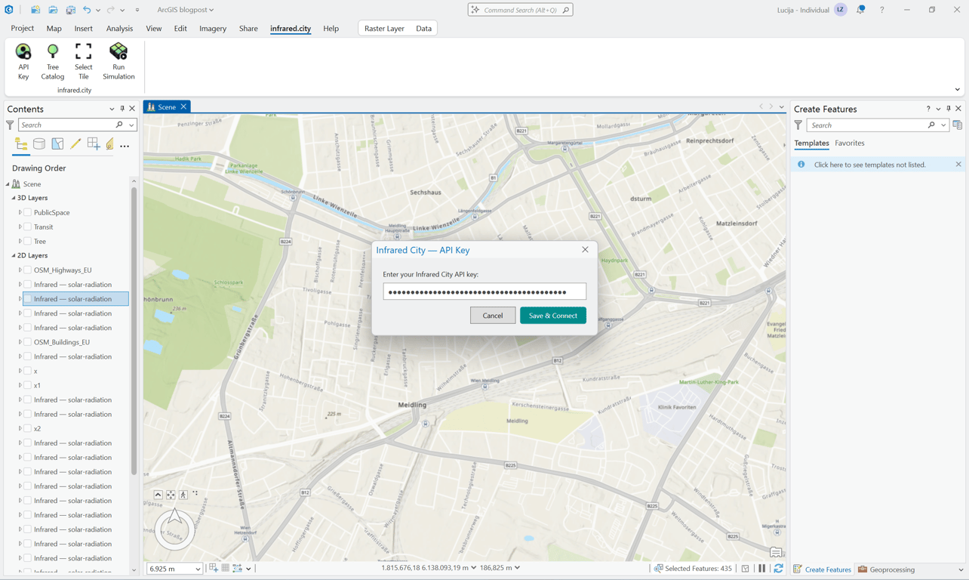Toggle visibility of PublicSpace layer
The height and width of the screenshot is (580, 969).
(28, 212)
